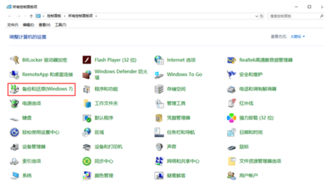Open the Windows Defender 防火墙 link text

(x=121, y=74)
